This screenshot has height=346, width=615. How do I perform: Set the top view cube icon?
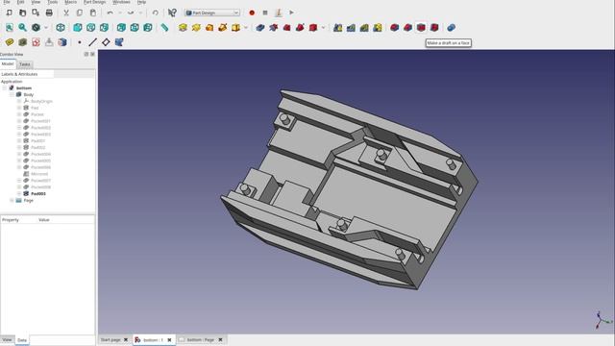tap(91, 28)
